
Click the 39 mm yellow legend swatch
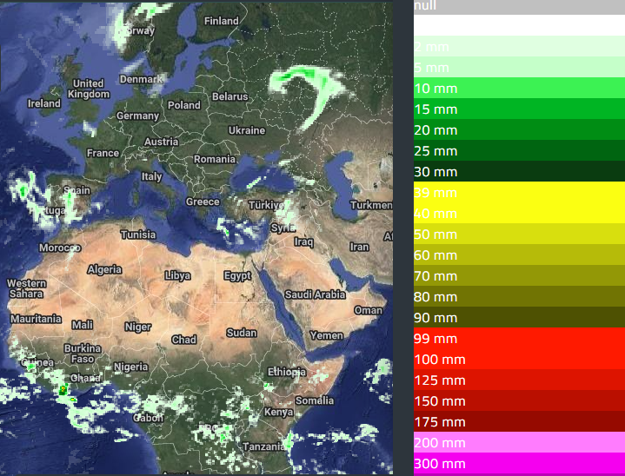(x=519, y=193)
